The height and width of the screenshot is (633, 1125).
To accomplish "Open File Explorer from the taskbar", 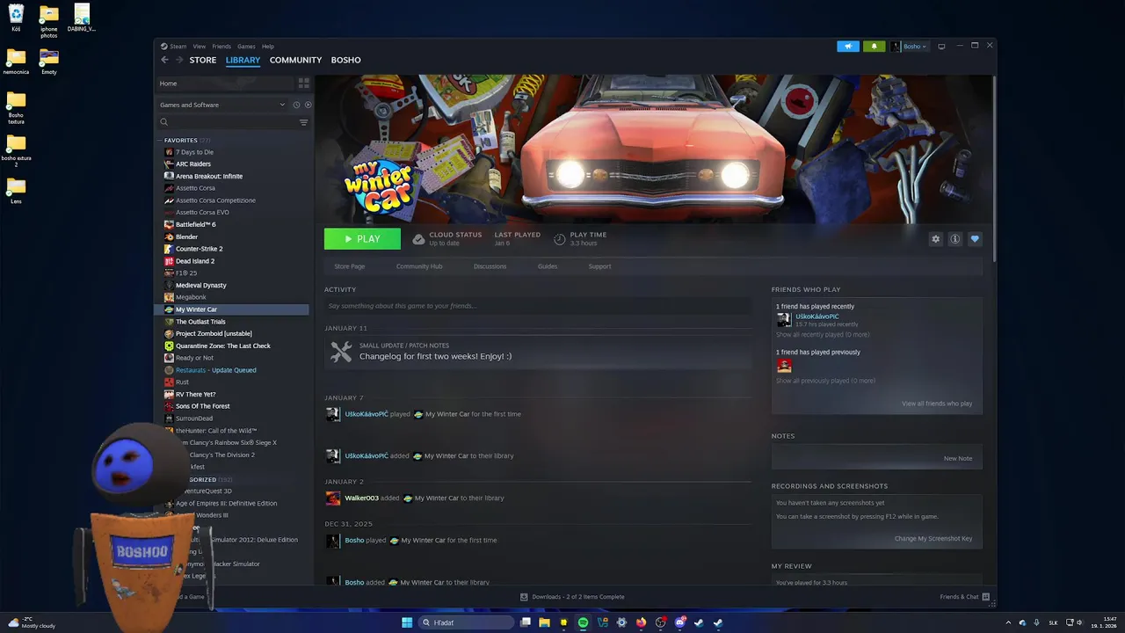I will pos(544,622).
